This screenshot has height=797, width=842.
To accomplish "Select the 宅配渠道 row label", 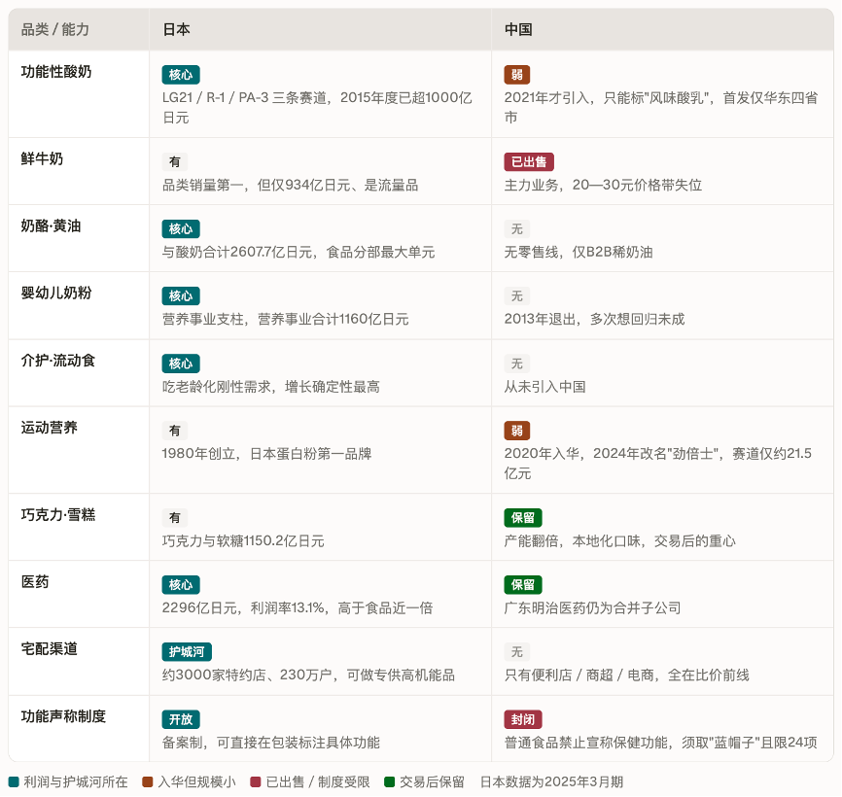I will [x=50, y=649].
